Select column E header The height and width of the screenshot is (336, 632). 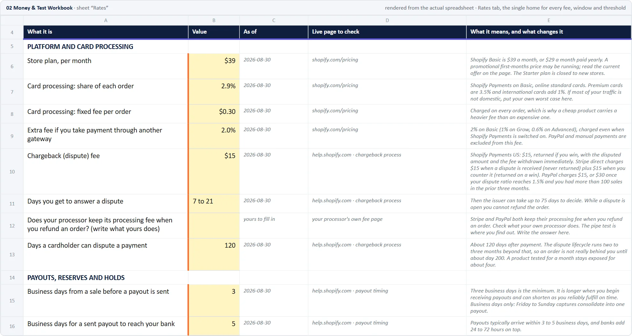(x=549, y=20)
